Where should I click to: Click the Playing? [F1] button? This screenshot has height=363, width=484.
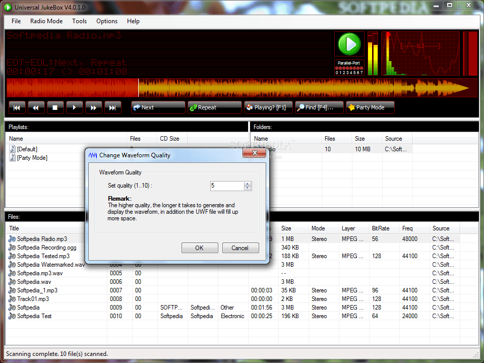(268, 107)
